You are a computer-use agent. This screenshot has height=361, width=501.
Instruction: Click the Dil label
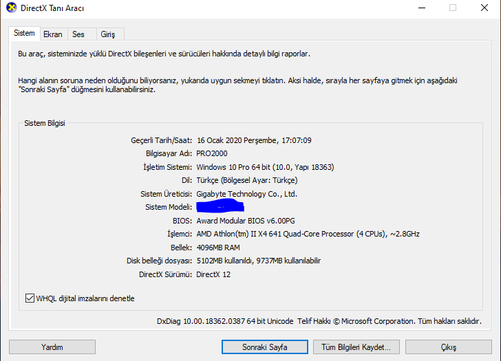click(186, 180)
